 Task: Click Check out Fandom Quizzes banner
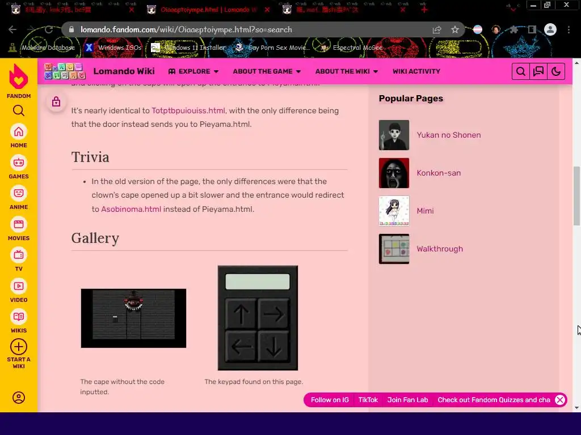pyautogui.click(x=494, y=400)
